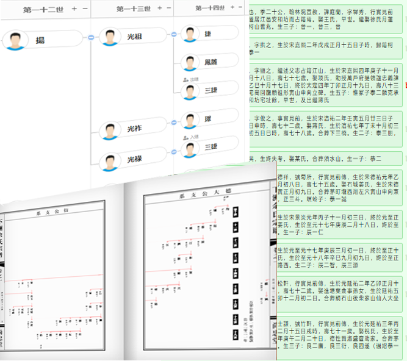Collapse the children of 揚

(x=90, y=38)
